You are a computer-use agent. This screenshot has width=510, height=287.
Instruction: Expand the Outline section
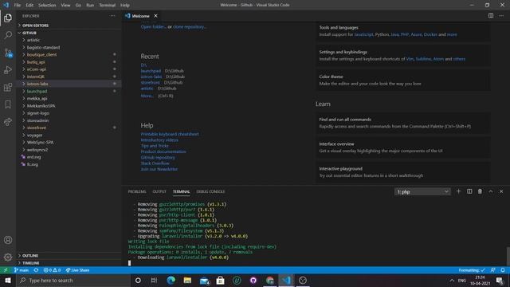(x=69, y=256)
